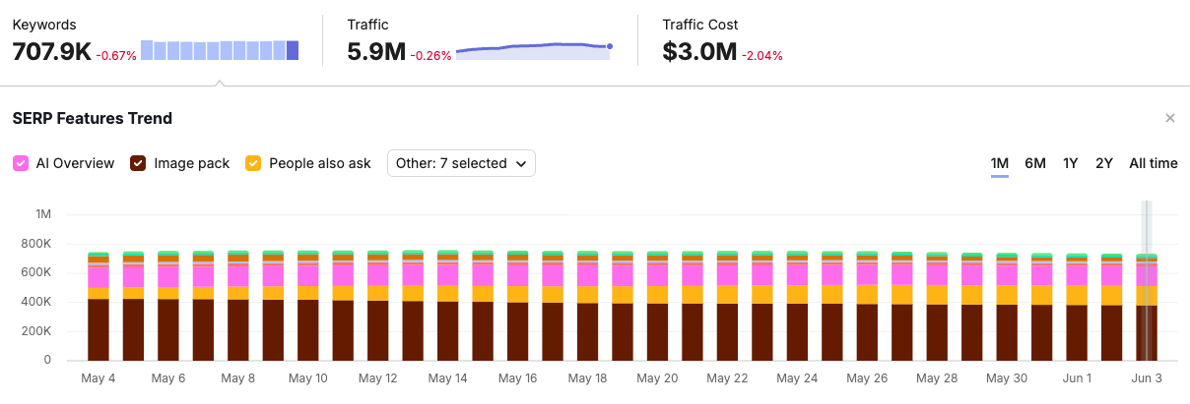Viewport: 1190px width, 404px height.
Task: Switch to the 6M time range
Action: click(x=1035, y=163)
